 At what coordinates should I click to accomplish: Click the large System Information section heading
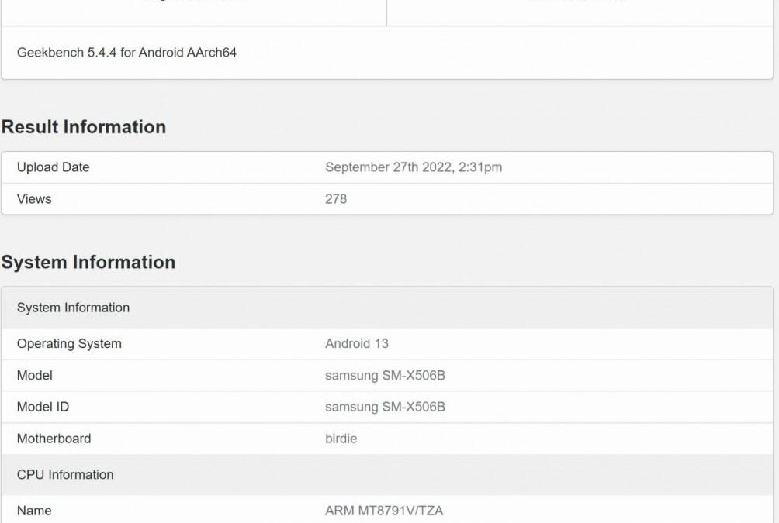coord(88,263)
